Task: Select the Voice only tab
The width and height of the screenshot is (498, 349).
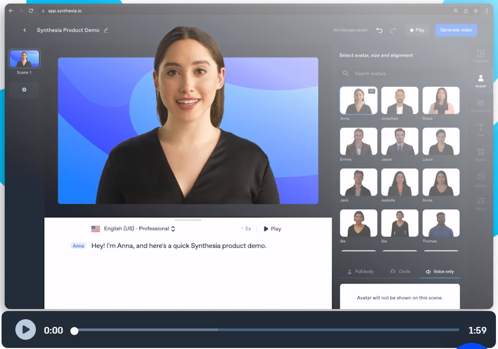Action: click(x=440, y=272)
